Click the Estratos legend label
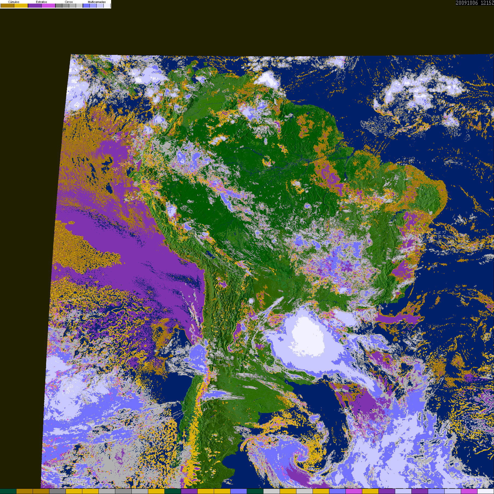 pyautogui.click(x=41, y=2)
